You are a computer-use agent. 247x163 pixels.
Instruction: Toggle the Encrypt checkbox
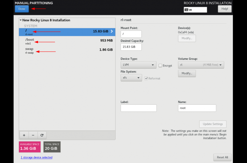[x=160, y=66]
